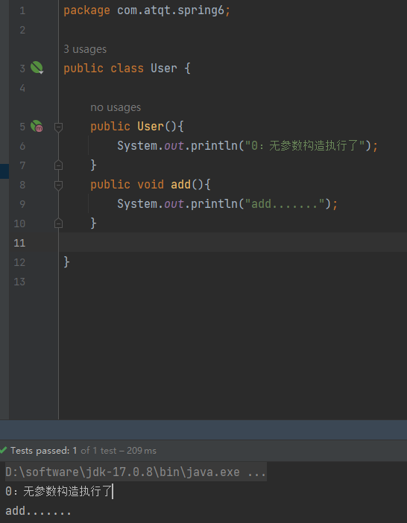Click the User class name in the declaration
The width and height of the screenshot is (407, 523).
coord(164,69)
